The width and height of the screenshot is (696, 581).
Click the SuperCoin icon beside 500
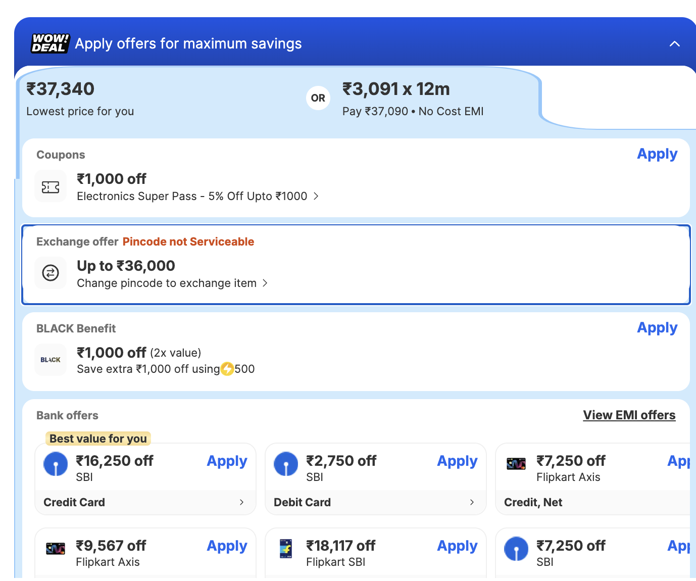click(227, 369)
